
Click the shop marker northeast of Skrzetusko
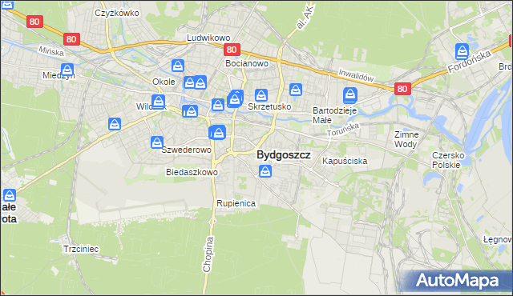tap(296, 90)
